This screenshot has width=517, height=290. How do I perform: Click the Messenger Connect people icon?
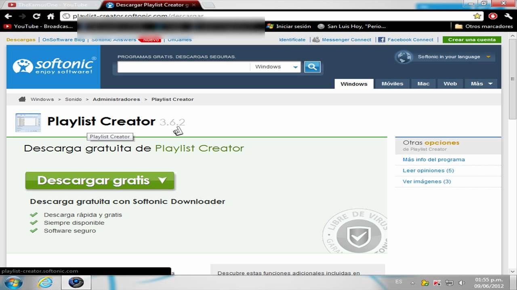[x=316, y=39]
